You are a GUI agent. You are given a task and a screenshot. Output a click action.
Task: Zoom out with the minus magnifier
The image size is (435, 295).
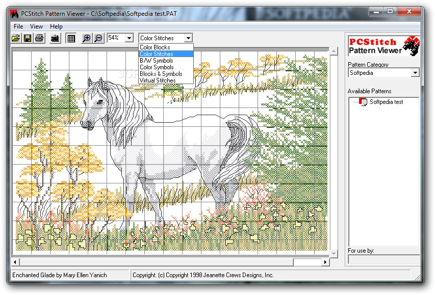pos(98,38)
